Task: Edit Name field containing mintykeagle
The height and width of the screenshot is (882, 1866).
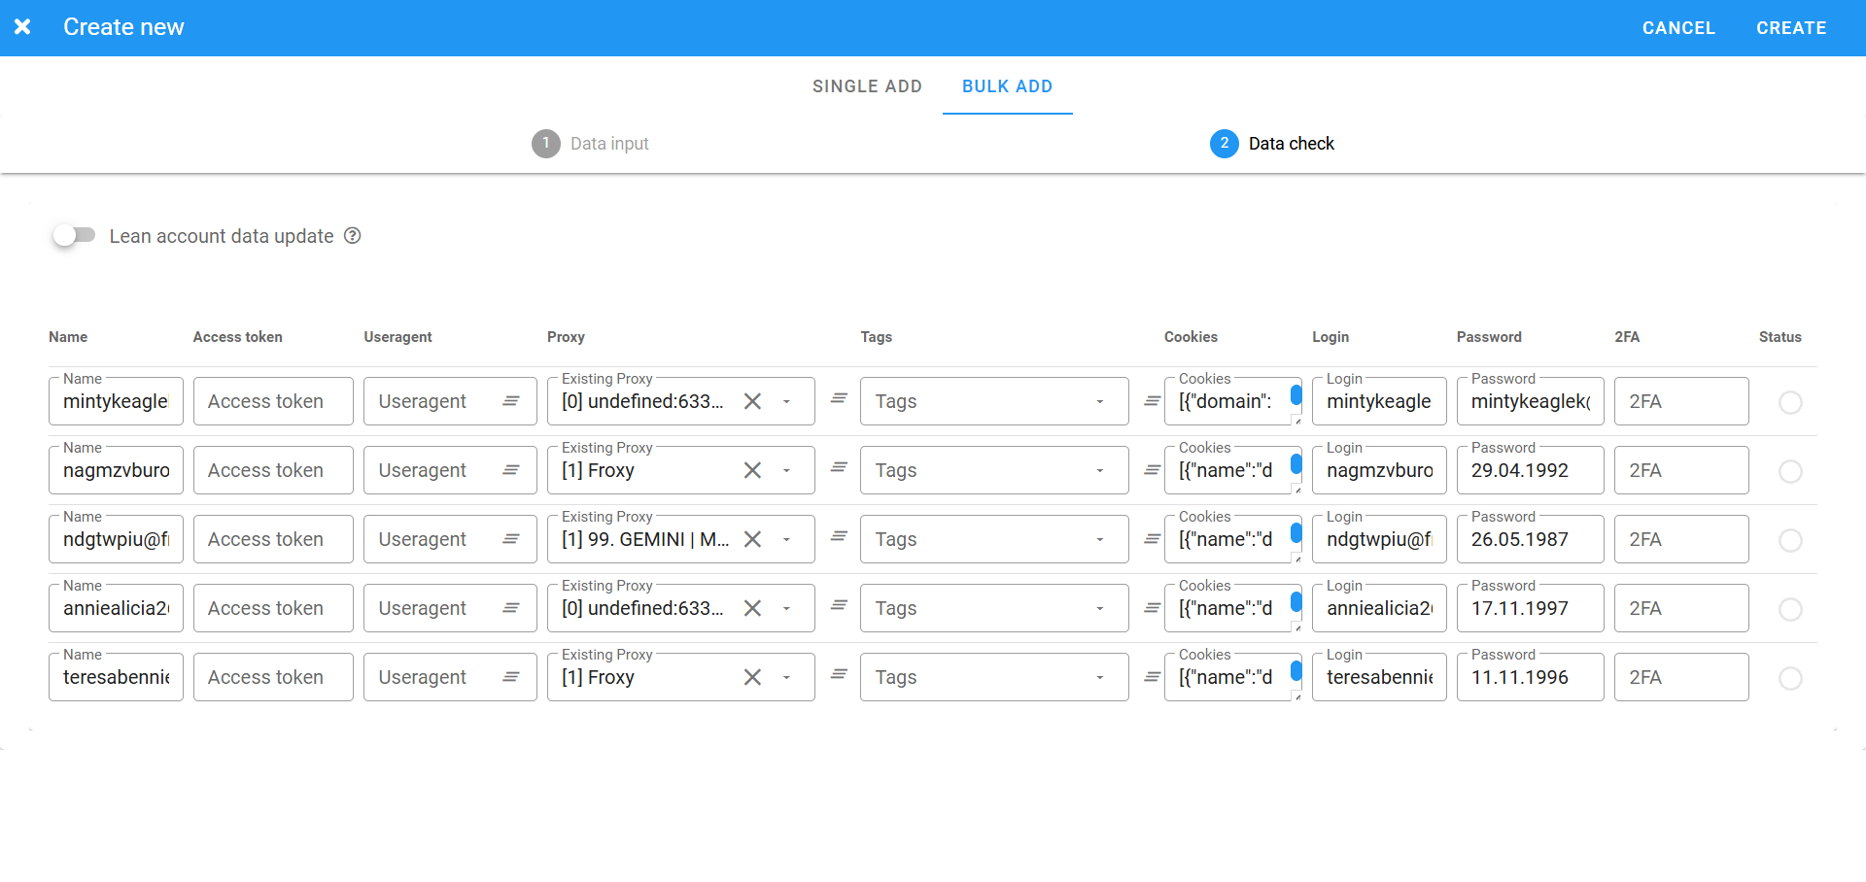Action: [116, 401]
